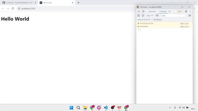Open the DevTools three-dot customize menu
Image resolution: width=198 pixels, height=111 pixels.
tap(191, 11)
